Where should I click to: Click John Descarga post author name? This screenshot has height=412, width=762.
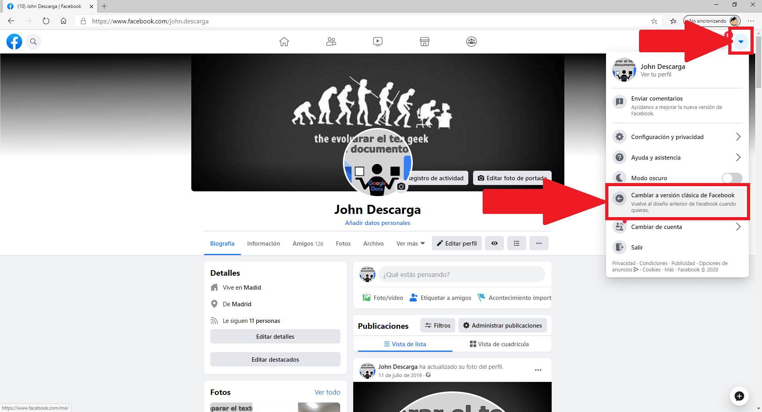tap(398, 367)
